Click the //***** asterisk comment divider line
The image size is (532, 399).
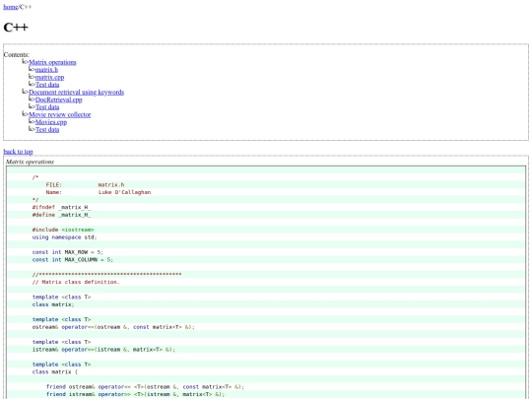[106, 274]
